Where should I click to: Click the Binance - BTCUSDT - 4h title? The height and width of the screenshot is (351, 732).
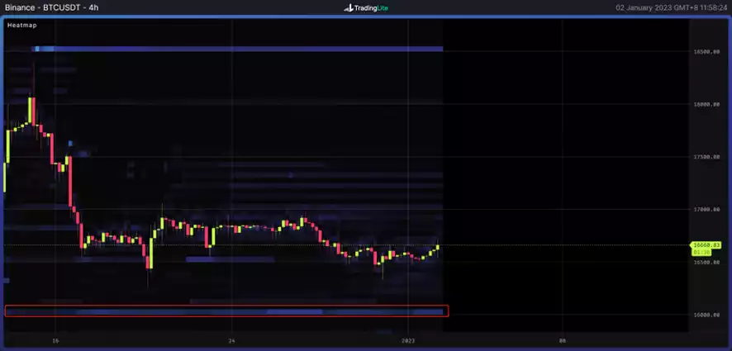[x=51, y=8]
